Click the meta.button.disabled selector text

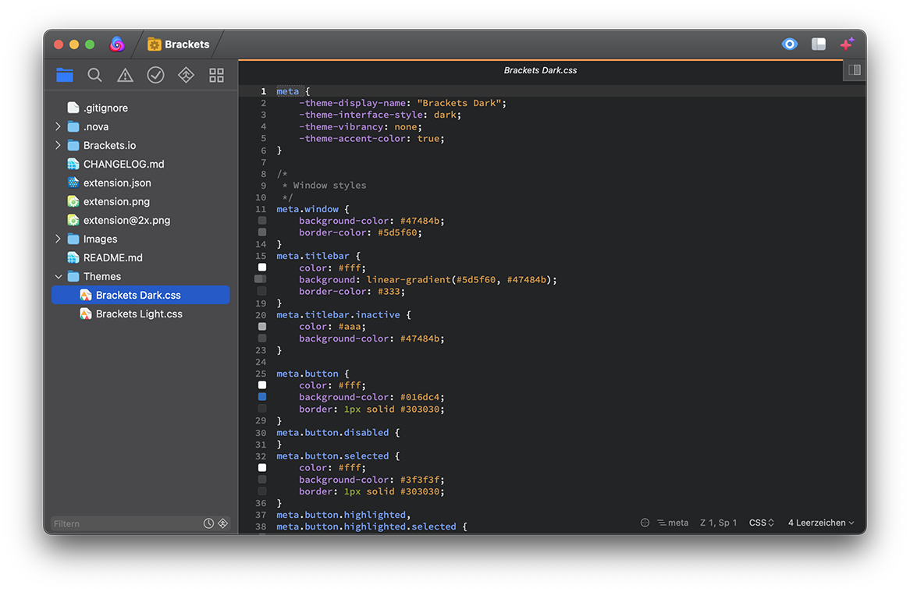pyautogui.click(x=332, y=433)
